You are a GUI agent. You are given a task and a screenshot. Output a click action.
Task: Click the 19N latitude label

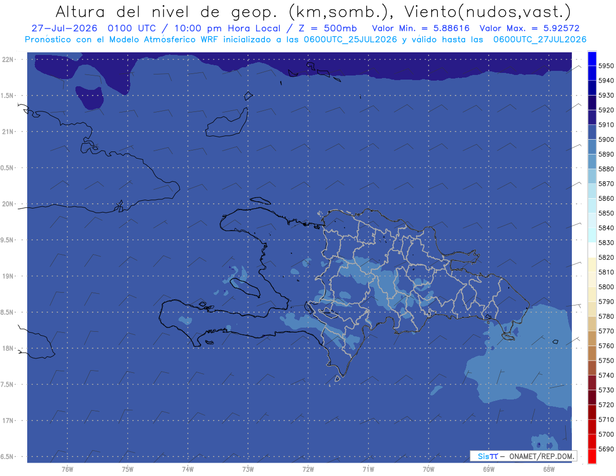(x=9, y=276)
